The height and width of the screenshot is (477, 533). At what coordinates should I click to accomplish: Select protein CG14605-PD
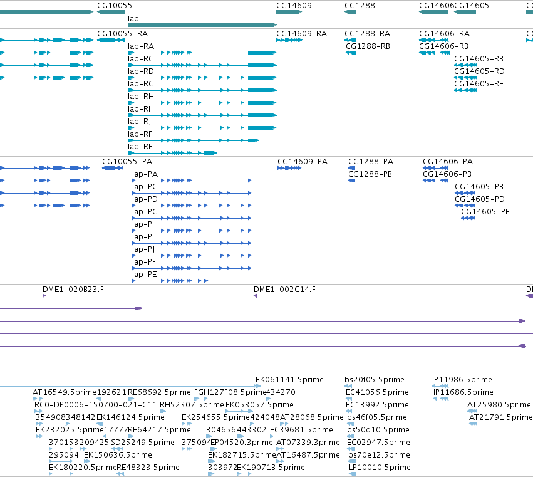(480, 199)
